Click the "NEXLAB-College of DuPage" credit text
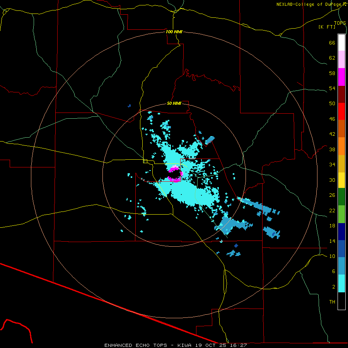Image resolution: width=348 pixels, height=348 pixels. (x=310, y=4)
